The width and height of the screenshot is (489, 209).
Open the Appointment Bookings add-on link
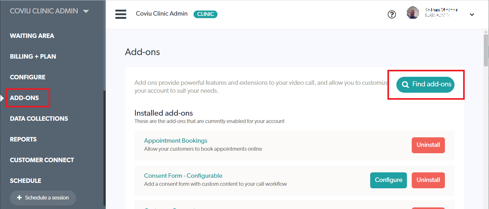click(x=176, y=141)
